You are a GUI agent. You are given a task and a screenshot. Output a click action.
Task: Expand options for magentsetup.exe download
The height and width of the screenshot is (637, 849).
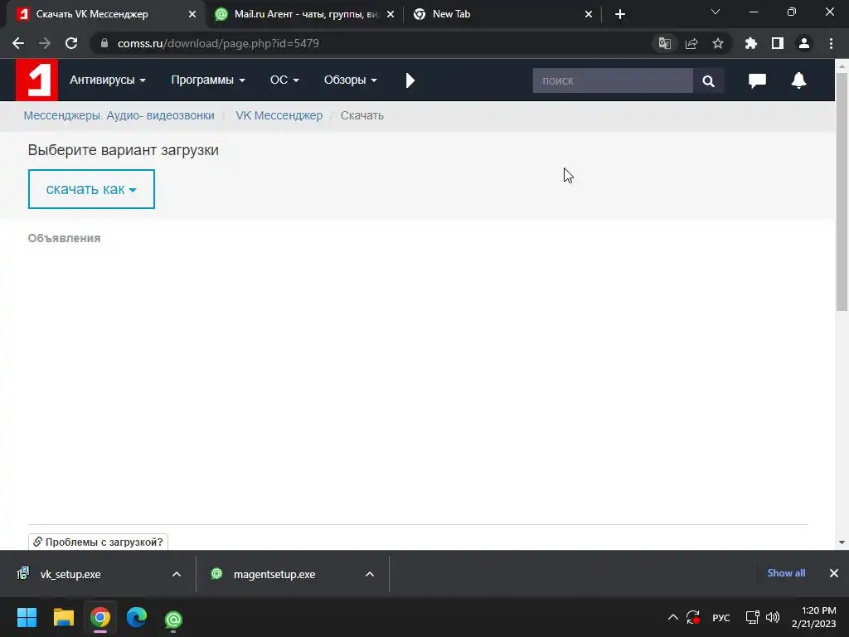coord(370,574)
